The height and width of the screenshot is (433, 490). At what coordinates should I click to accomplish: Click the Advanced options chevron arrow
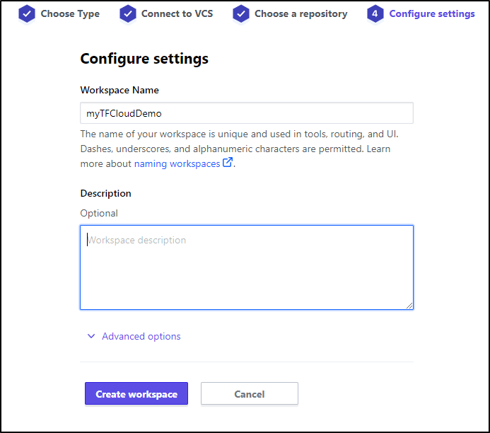(x=91, y=336)
